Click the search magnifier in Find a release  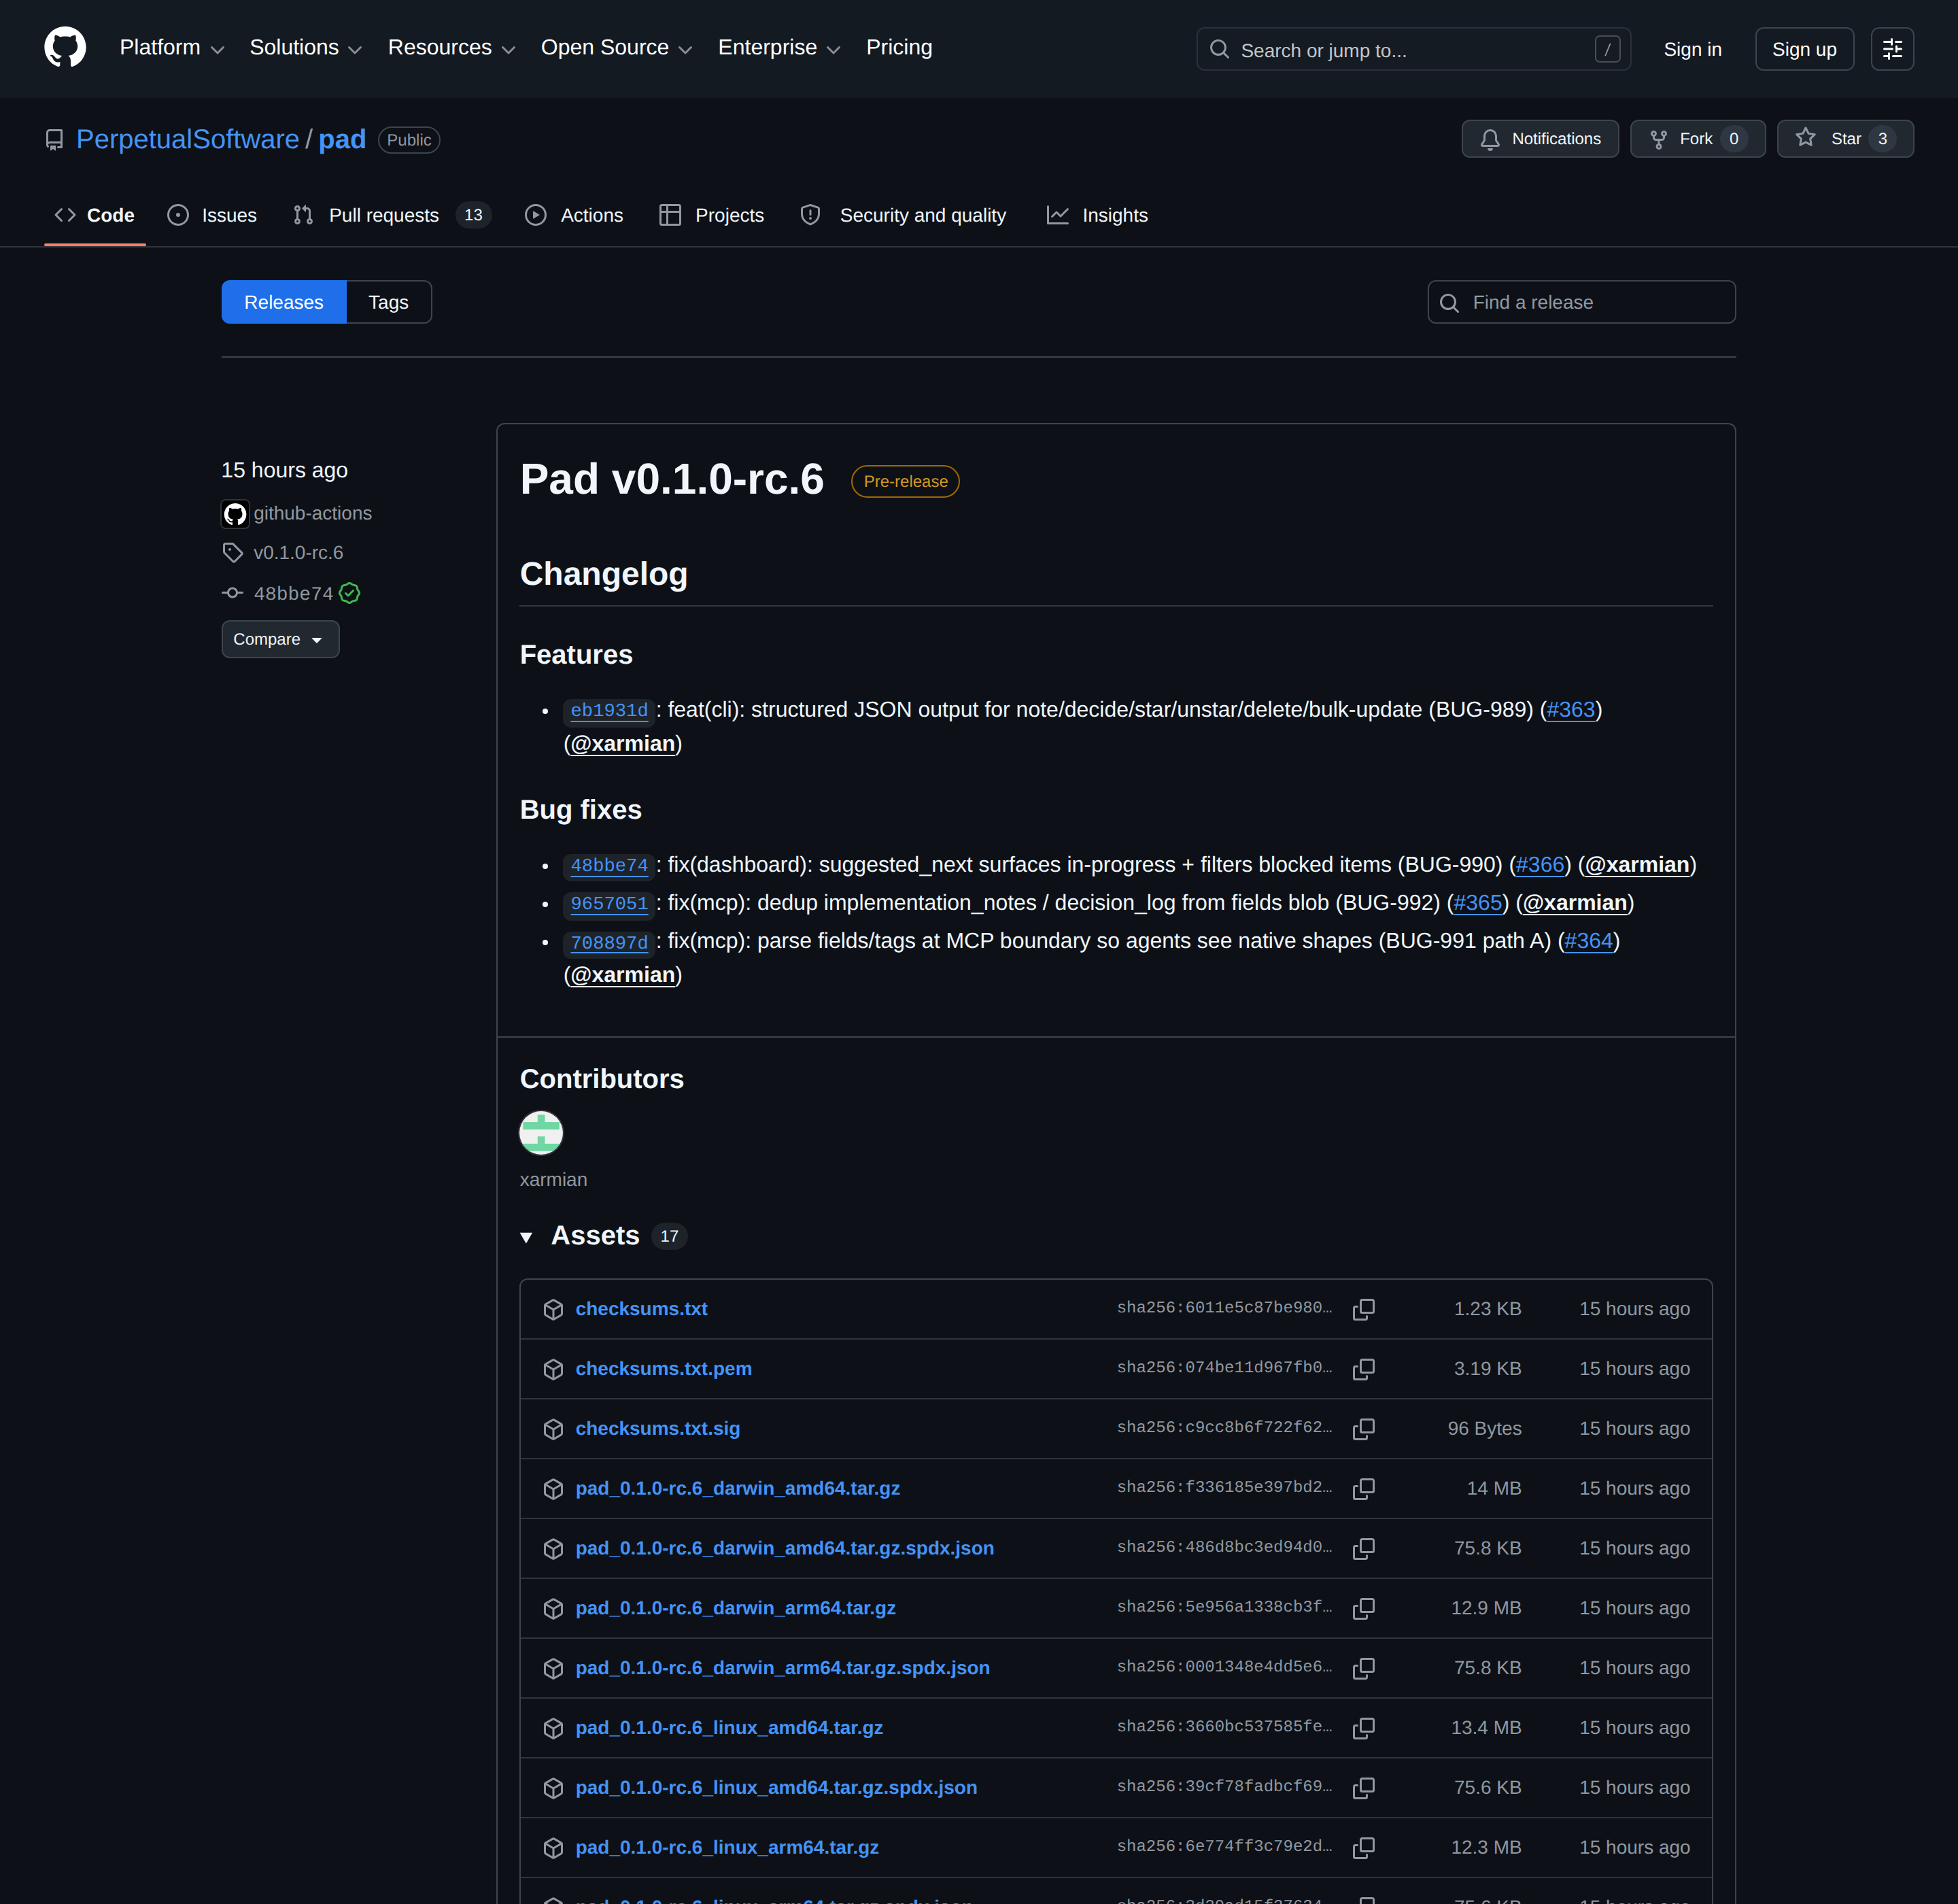pyautogui.click(x=1449, y=302)
